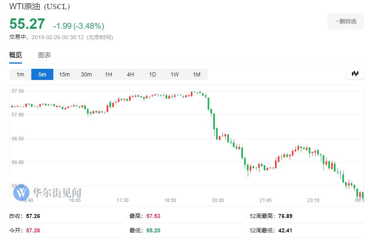Image resolution: width=372 pixels, height=246 pixels.
Task: Open the candlestick chart type icon
Action: 355,74
